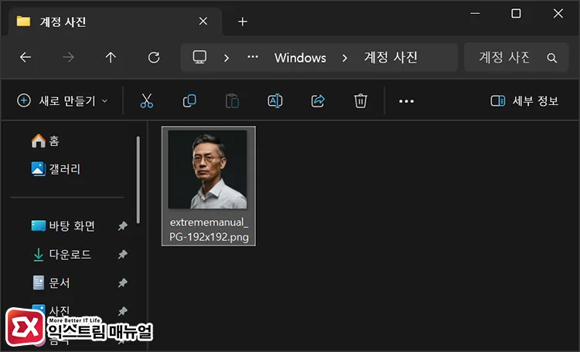Viewport: 580px width, 352px height.
Task: Click the paste clipboard icon
Action: [232, 100]
